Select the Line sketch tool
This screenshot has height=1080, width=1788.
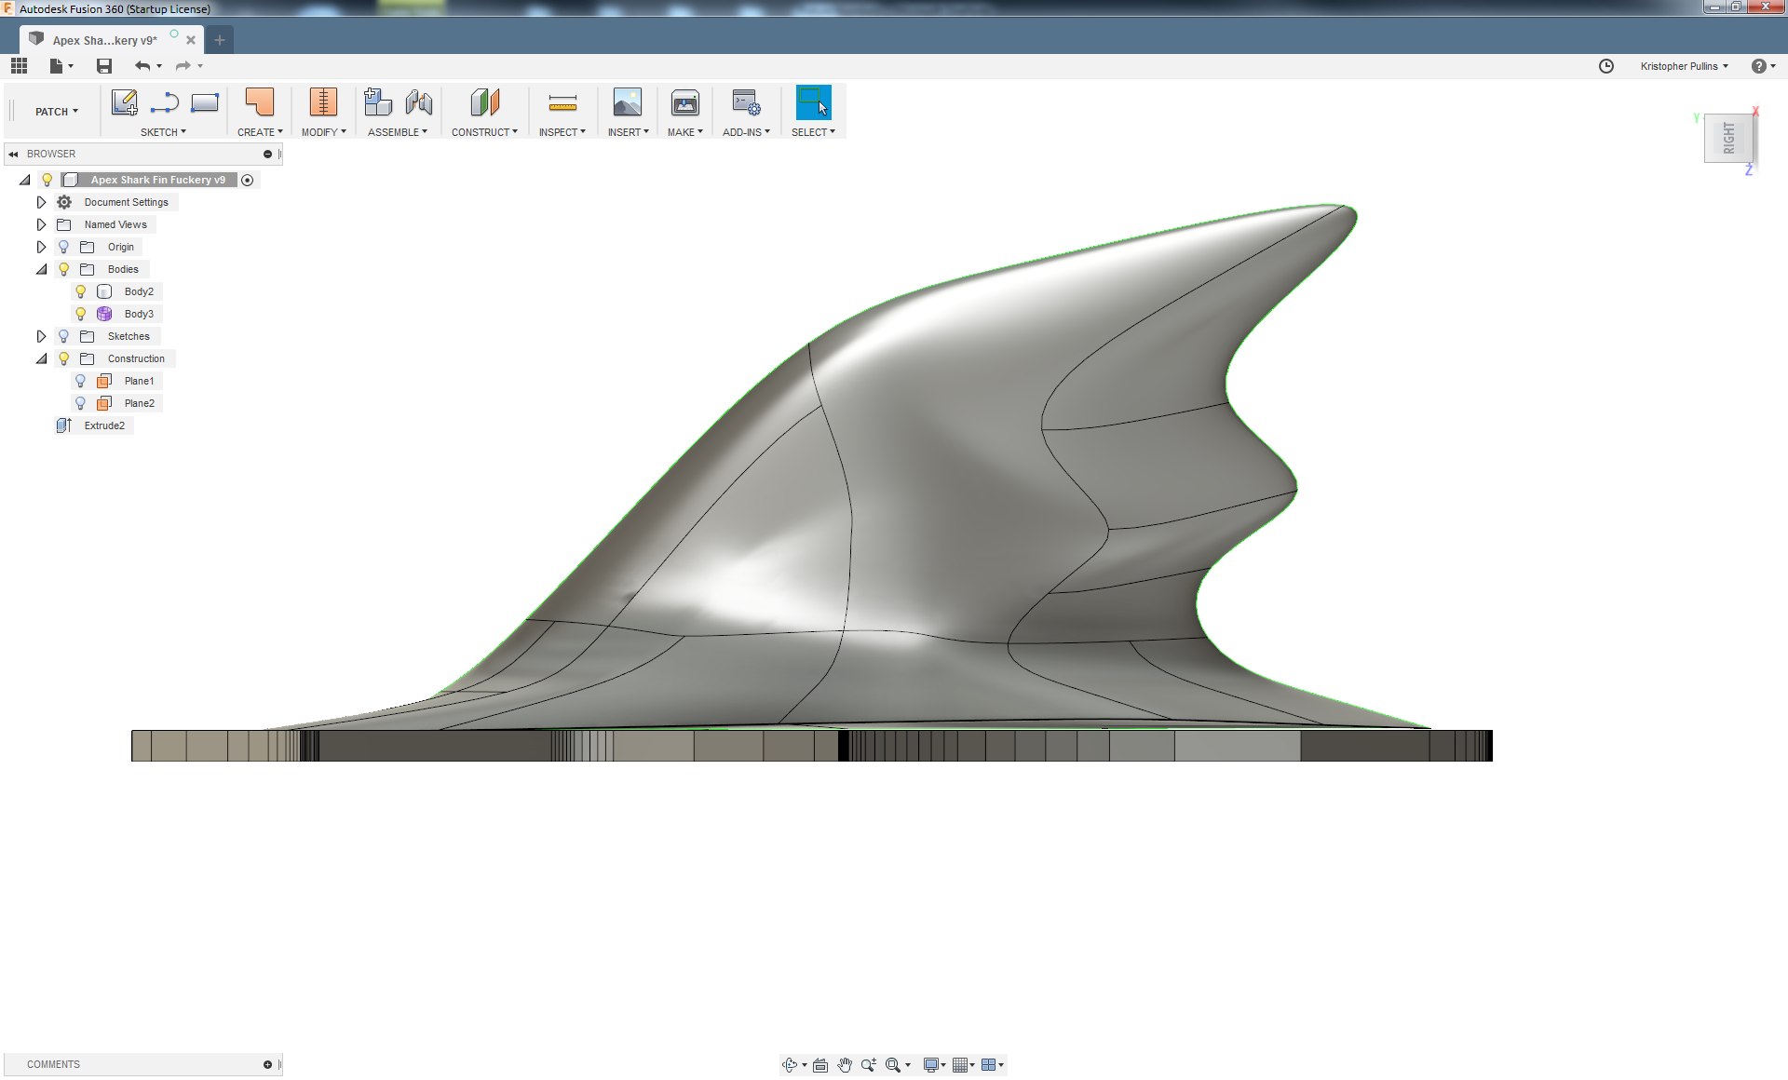click(x=164, y=102)
